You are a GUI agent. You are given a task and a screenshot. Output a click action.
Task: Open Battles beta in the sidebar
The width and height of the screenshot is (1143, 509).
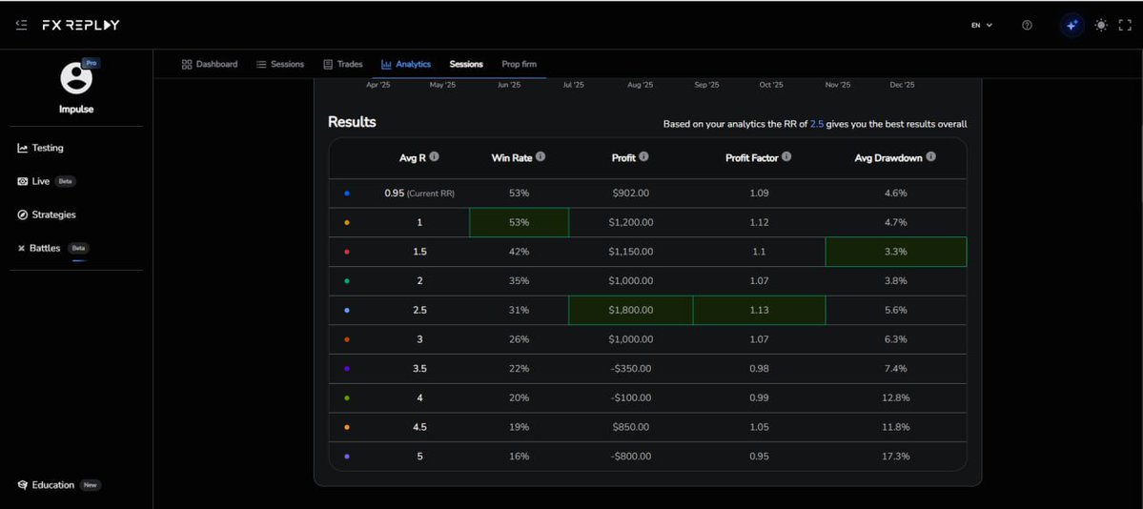[x=52, y=248]
